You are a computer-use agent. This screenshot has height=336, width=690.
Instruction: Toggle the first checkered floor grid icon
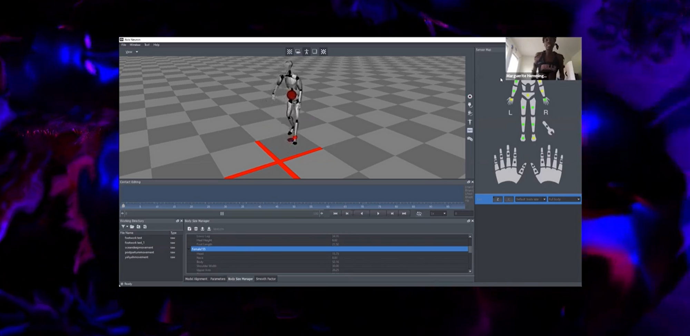pos(289,52)
